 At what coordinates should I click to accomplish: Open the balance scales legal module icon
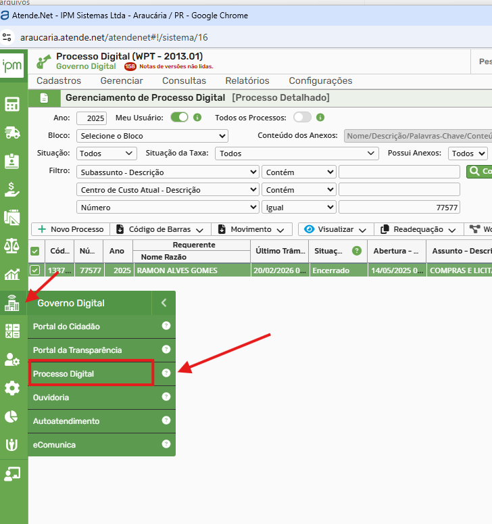click(12, 246)
